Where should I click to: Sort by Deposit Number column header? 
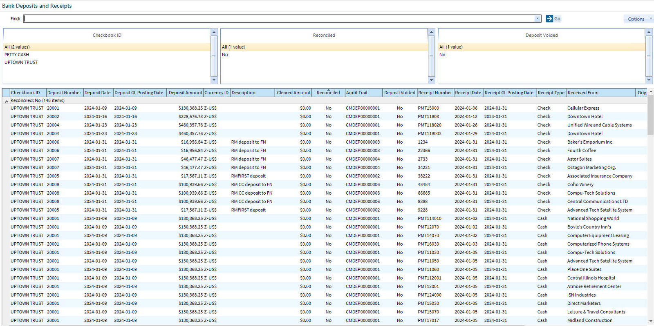[x=65, y=93]
